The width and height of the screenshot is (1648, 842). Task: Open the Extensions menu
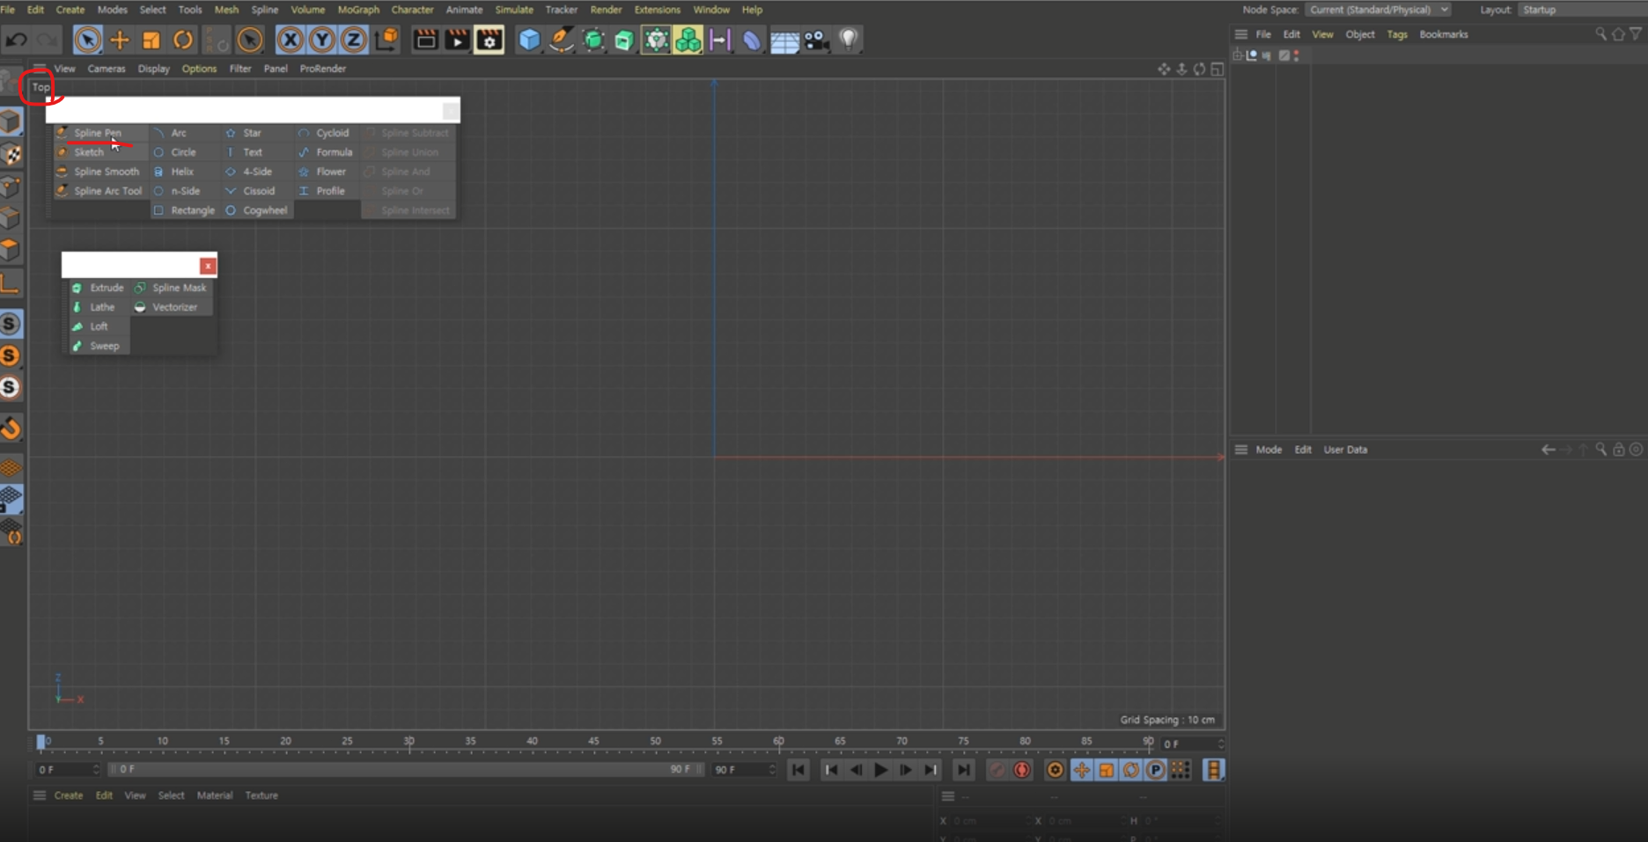click(658, 10)
